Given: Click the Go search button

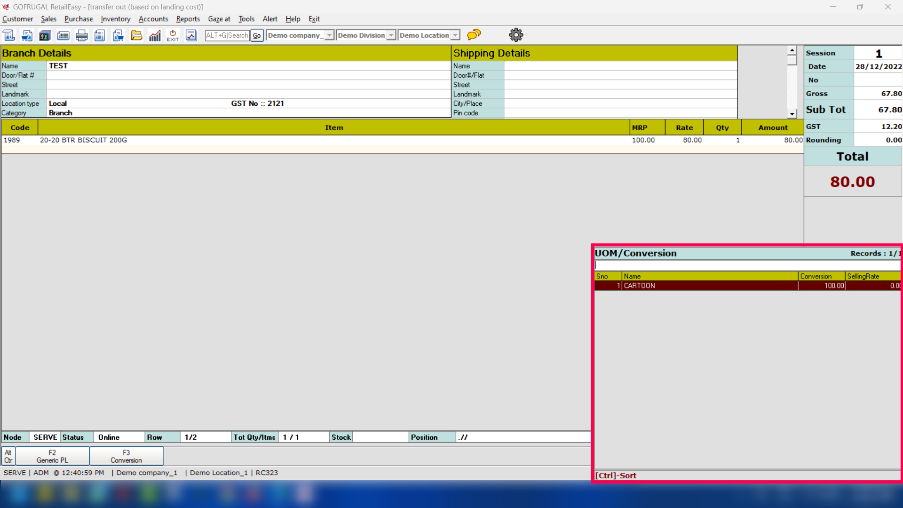Looking at the screenshot, I should [x=257, y=35].
